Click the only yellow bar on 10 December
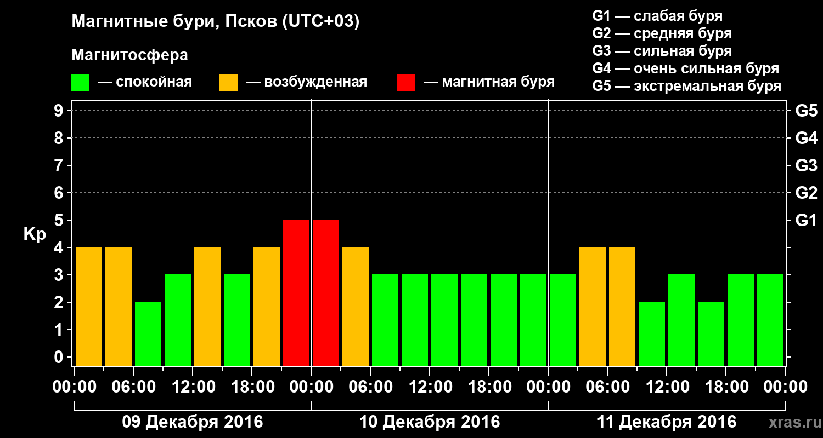The width and height of the screenshot is (823, 438). point(356,307)
